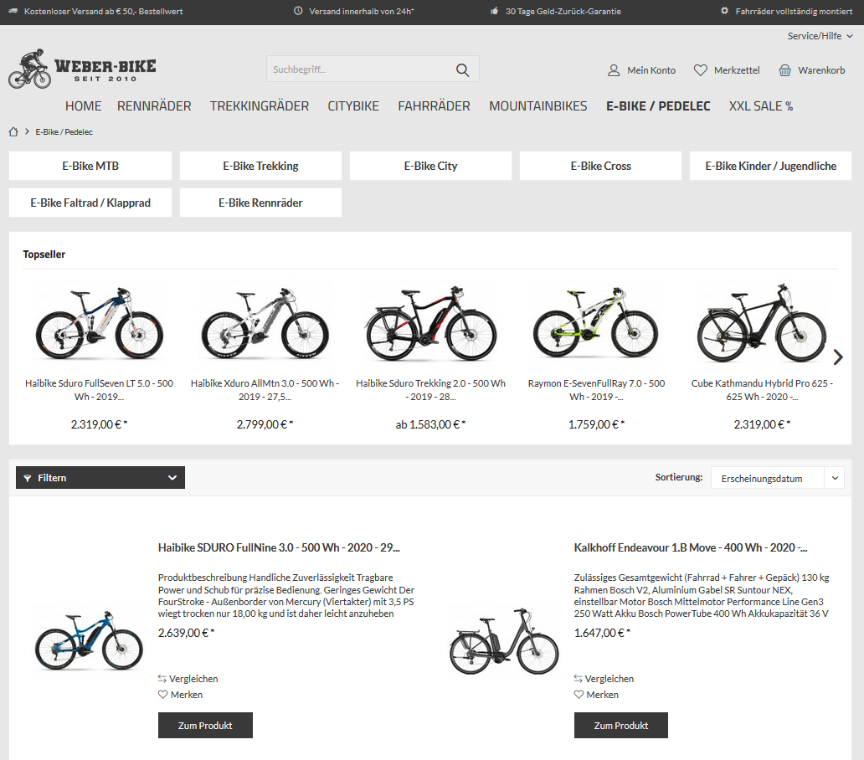Open HOME in main navigation

coord(83,106)
